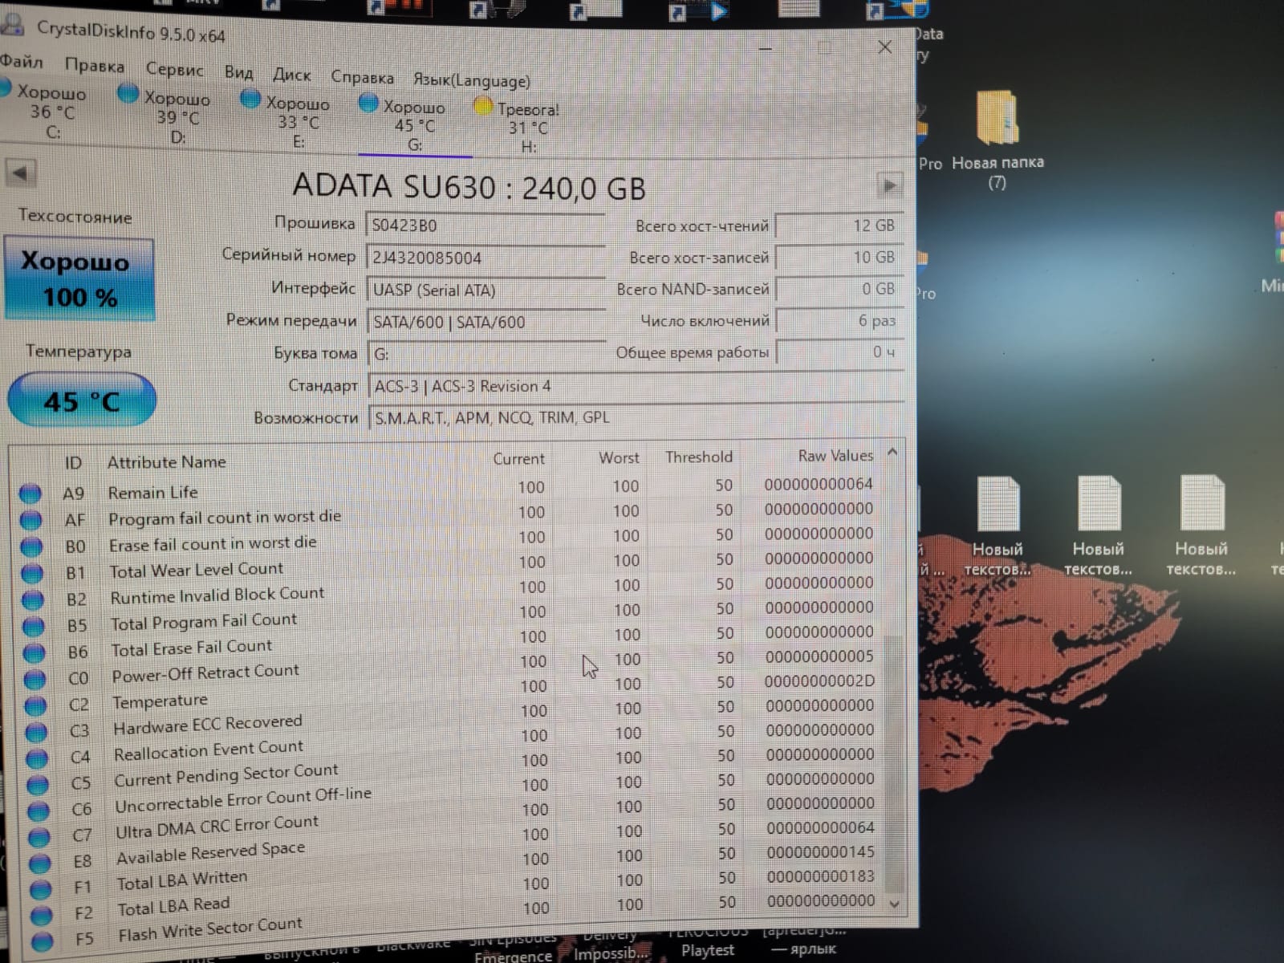
Task: Click the total working time value 0 ч
Action: (839, 352)
